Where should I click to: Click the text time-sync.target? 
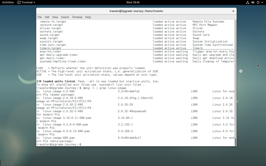coord(53,45)
